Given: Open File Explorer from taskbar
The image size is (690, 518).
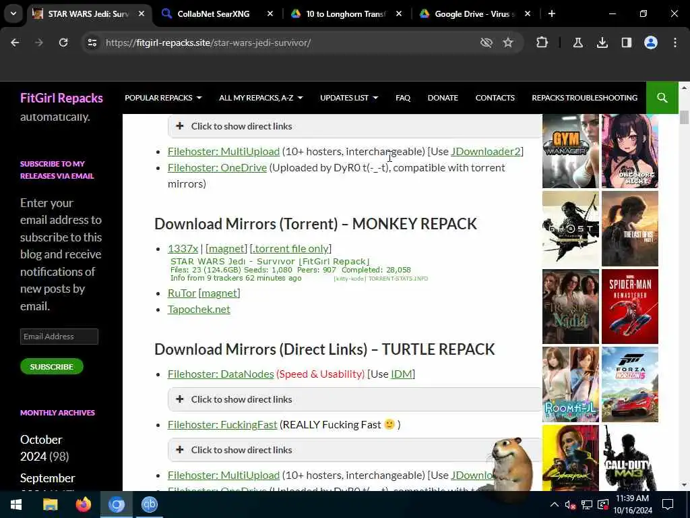Looking at the screenshot, I should pyautogui.click(x=50, y=505).
